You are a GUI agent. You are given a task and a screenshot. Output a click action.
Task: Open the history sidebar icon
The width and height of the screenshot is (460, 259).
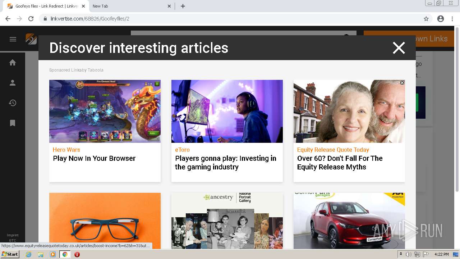click(13, 103)
